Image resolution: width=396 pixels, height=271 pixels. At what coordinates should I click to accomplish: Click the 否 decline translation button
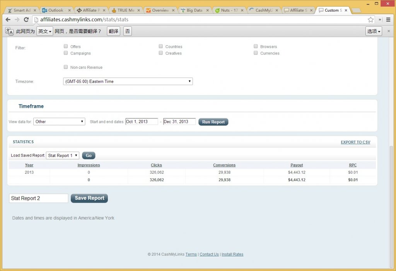[x=128, y=31]
